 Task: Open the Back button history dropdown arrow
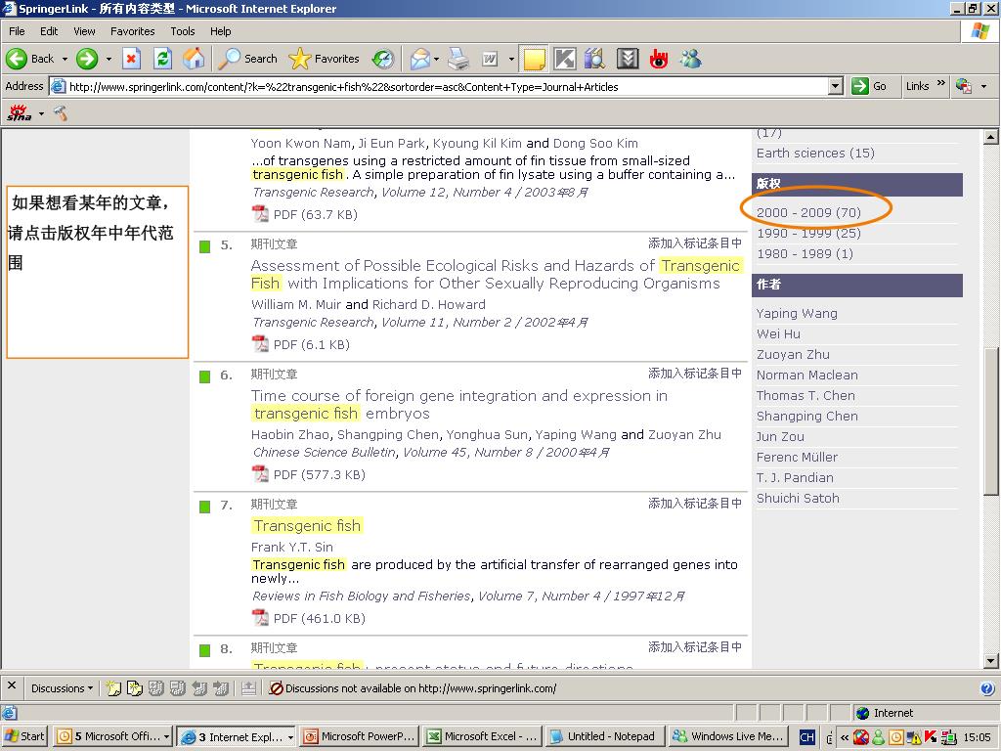65,59
